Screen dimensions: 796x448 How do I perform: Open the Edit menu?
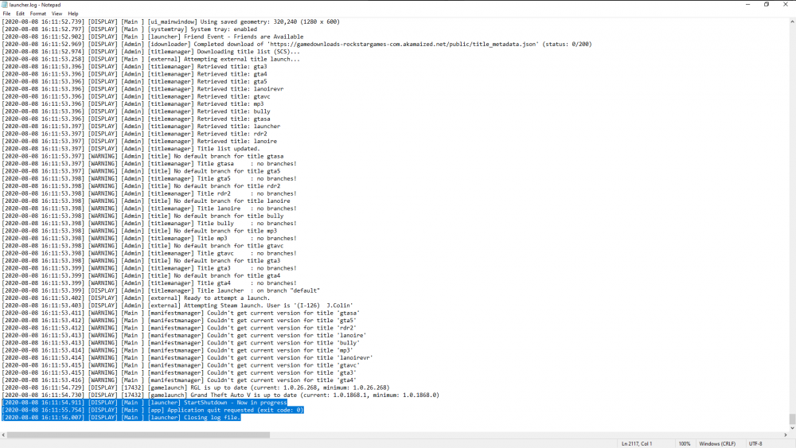pyautogui.click(x=21, y=14)
